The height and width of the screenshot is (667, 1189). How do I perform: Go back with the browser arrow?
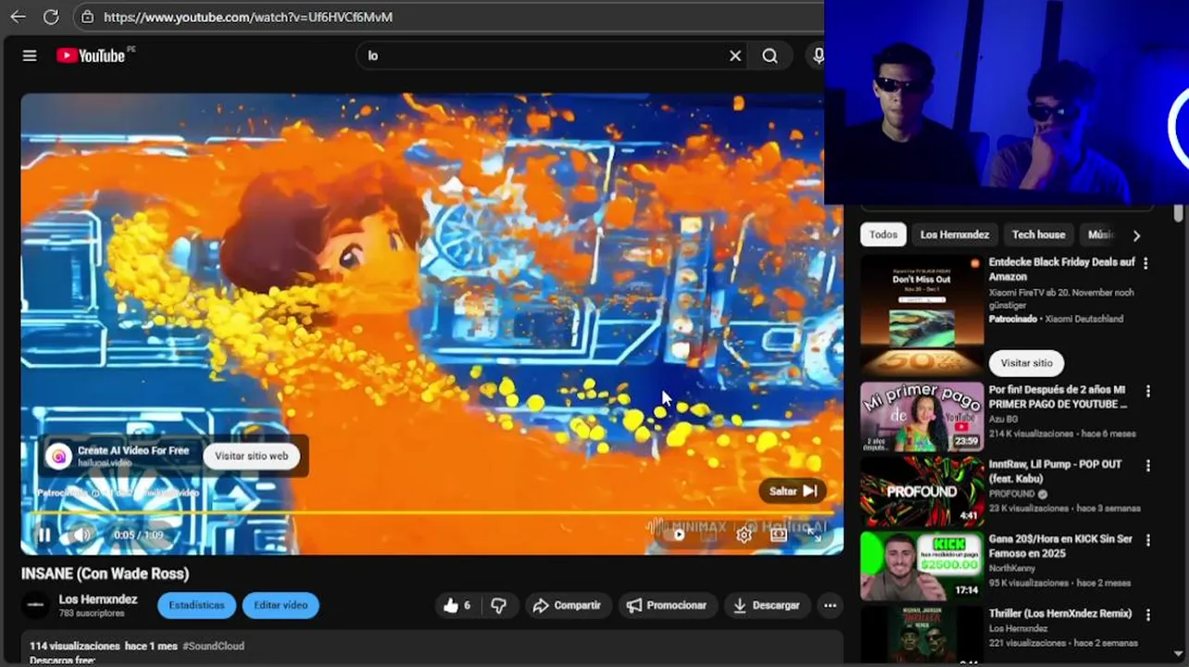[18, 17]
